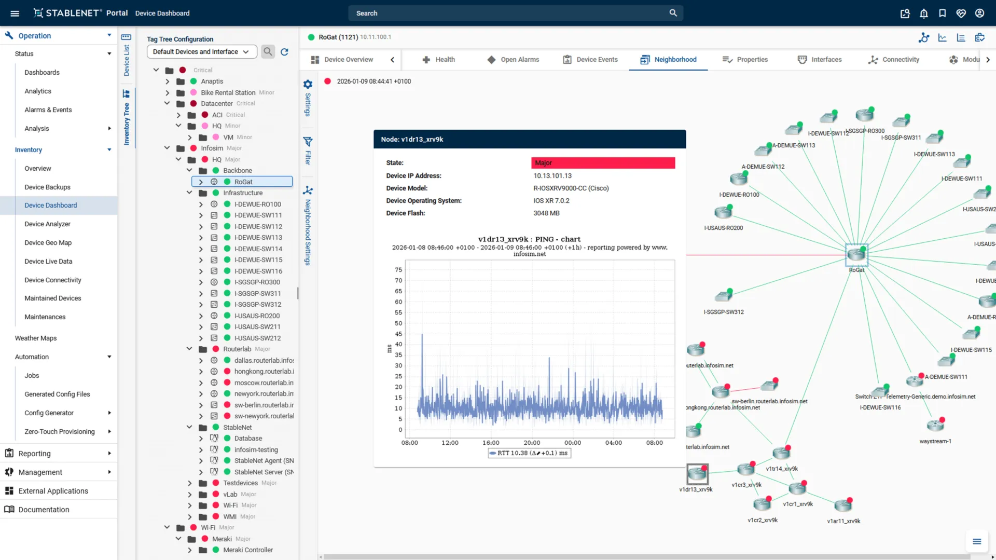996x560 pixels.
Task: Open the bookmark icon in header
Action: (943, 13)
